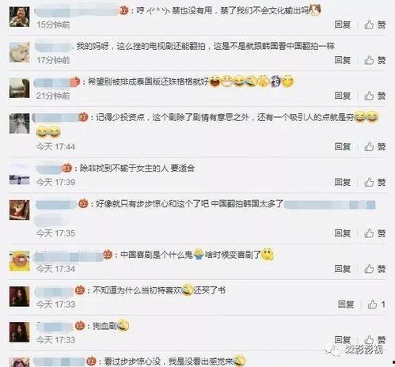Viewport: 395px width, 367px height.
Task: Reply to the 不知道为什么当初特喜欢 comment
Action: [346, 305]
